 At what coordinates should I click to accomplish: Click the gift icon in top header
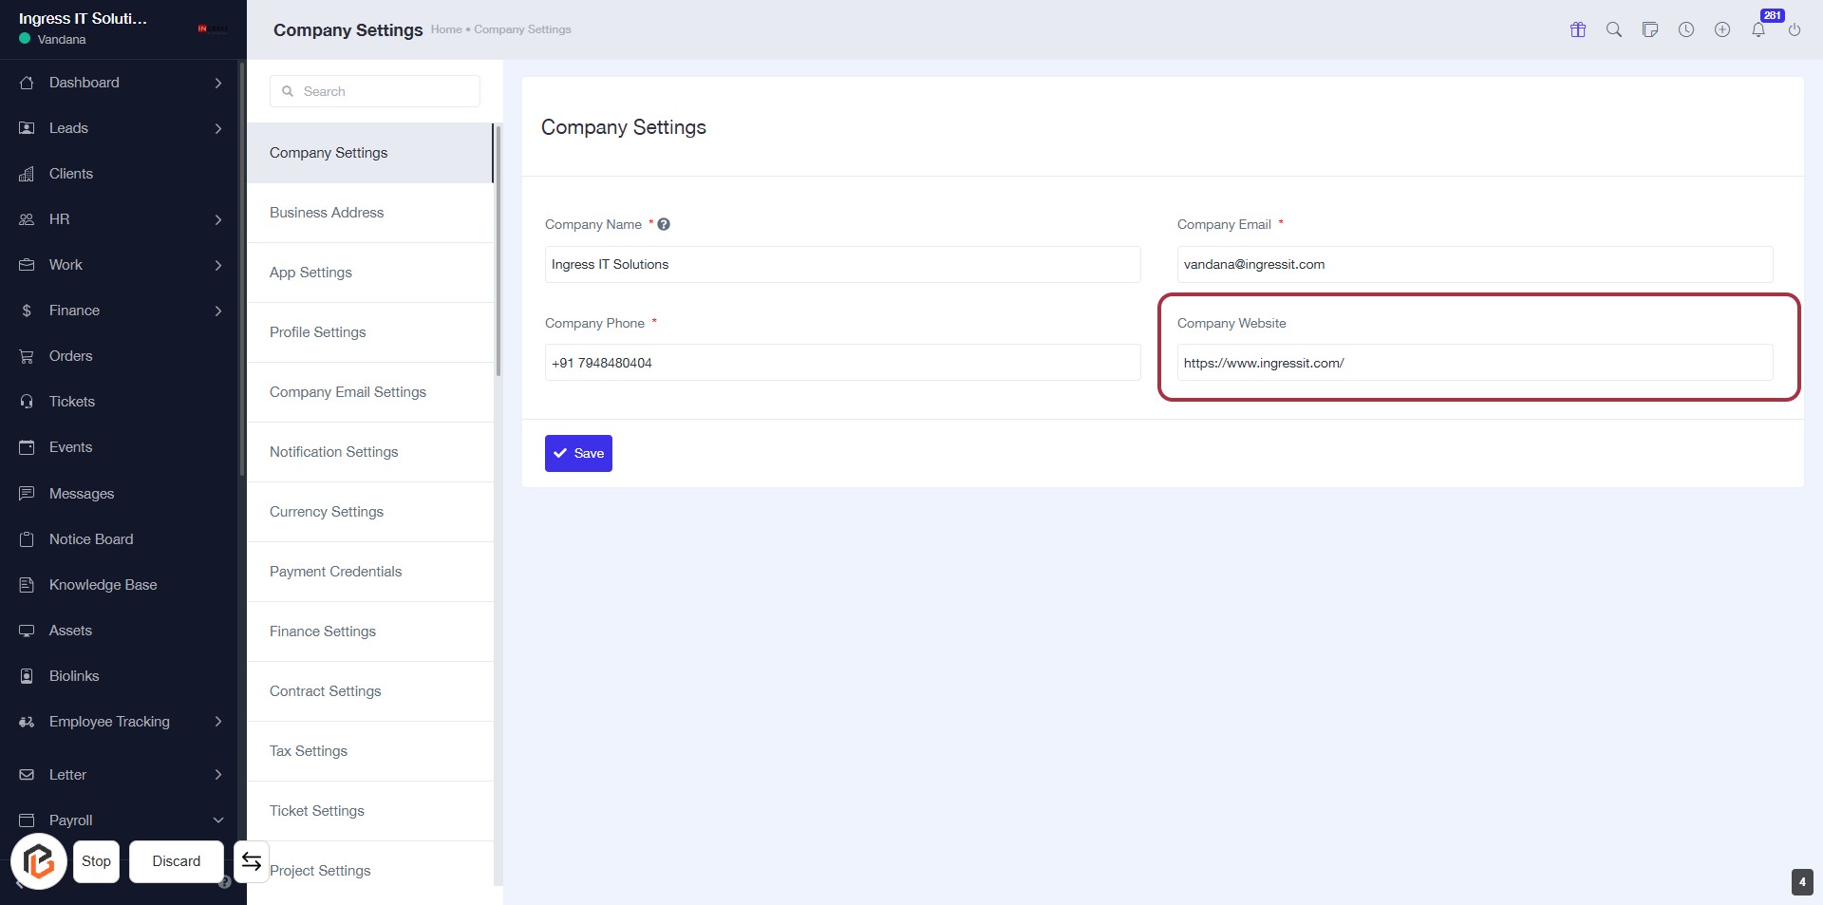[x=1578, y=29]
